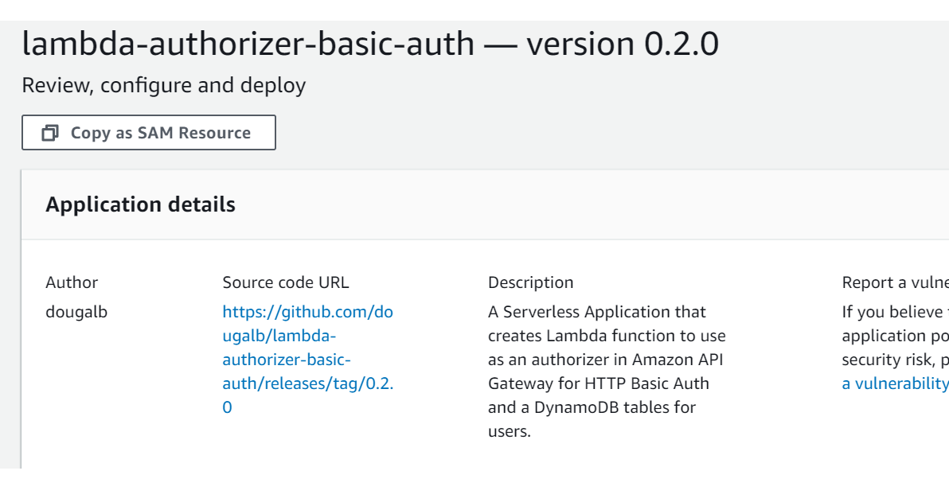Select the Author label above dougalb

[71, 282]
